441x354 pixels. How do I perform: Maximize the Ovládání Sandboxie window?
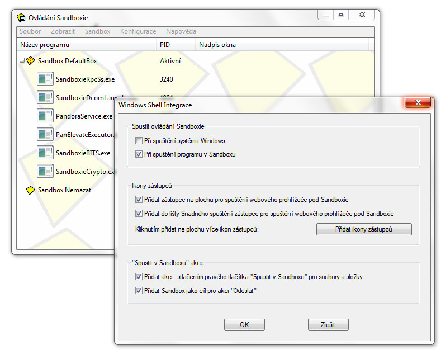click(x=341, y=15)
